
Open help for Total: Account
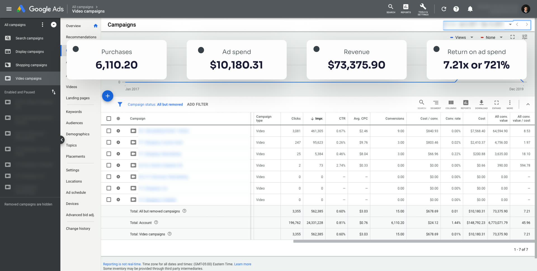point(156,222)
